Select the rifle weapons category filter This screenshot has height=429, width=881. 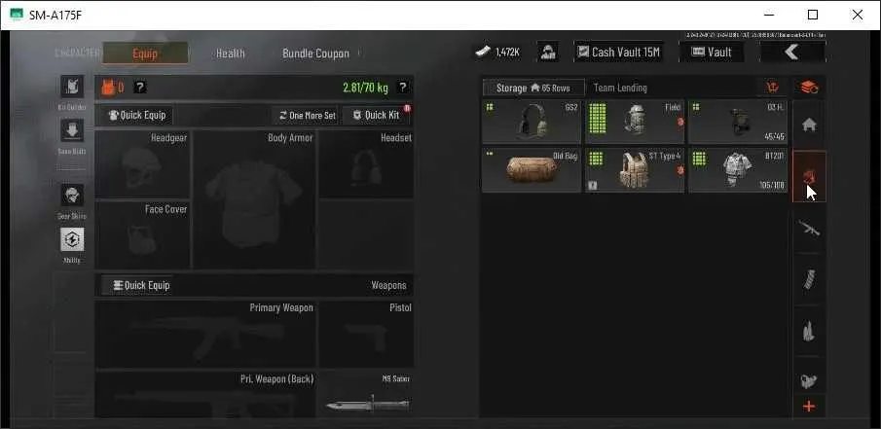[809, 229]
